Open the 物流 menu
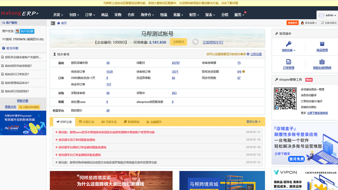Viewport: 338px width, 190px height. 163,15
